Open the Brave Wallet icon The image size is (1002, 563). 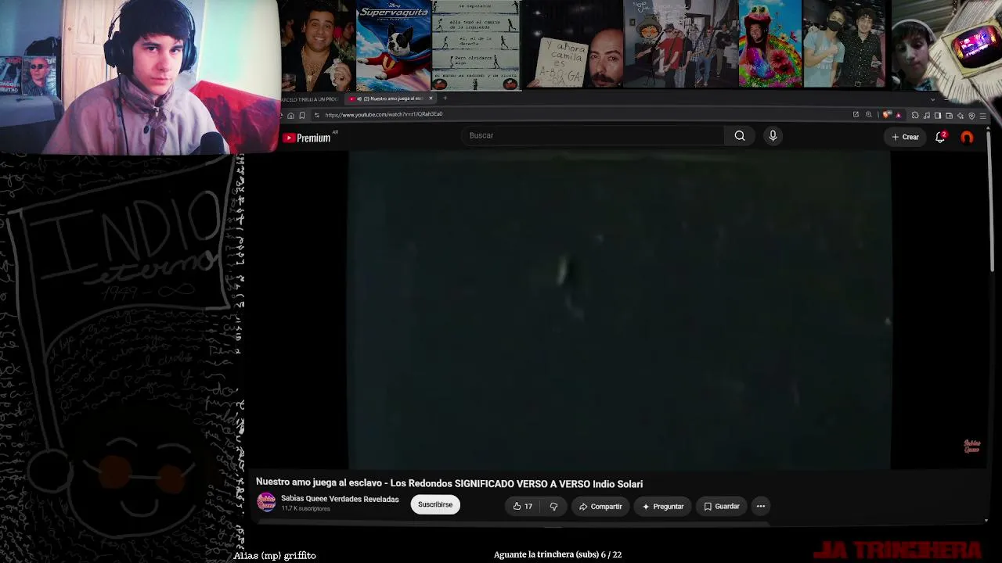[950, 115]
